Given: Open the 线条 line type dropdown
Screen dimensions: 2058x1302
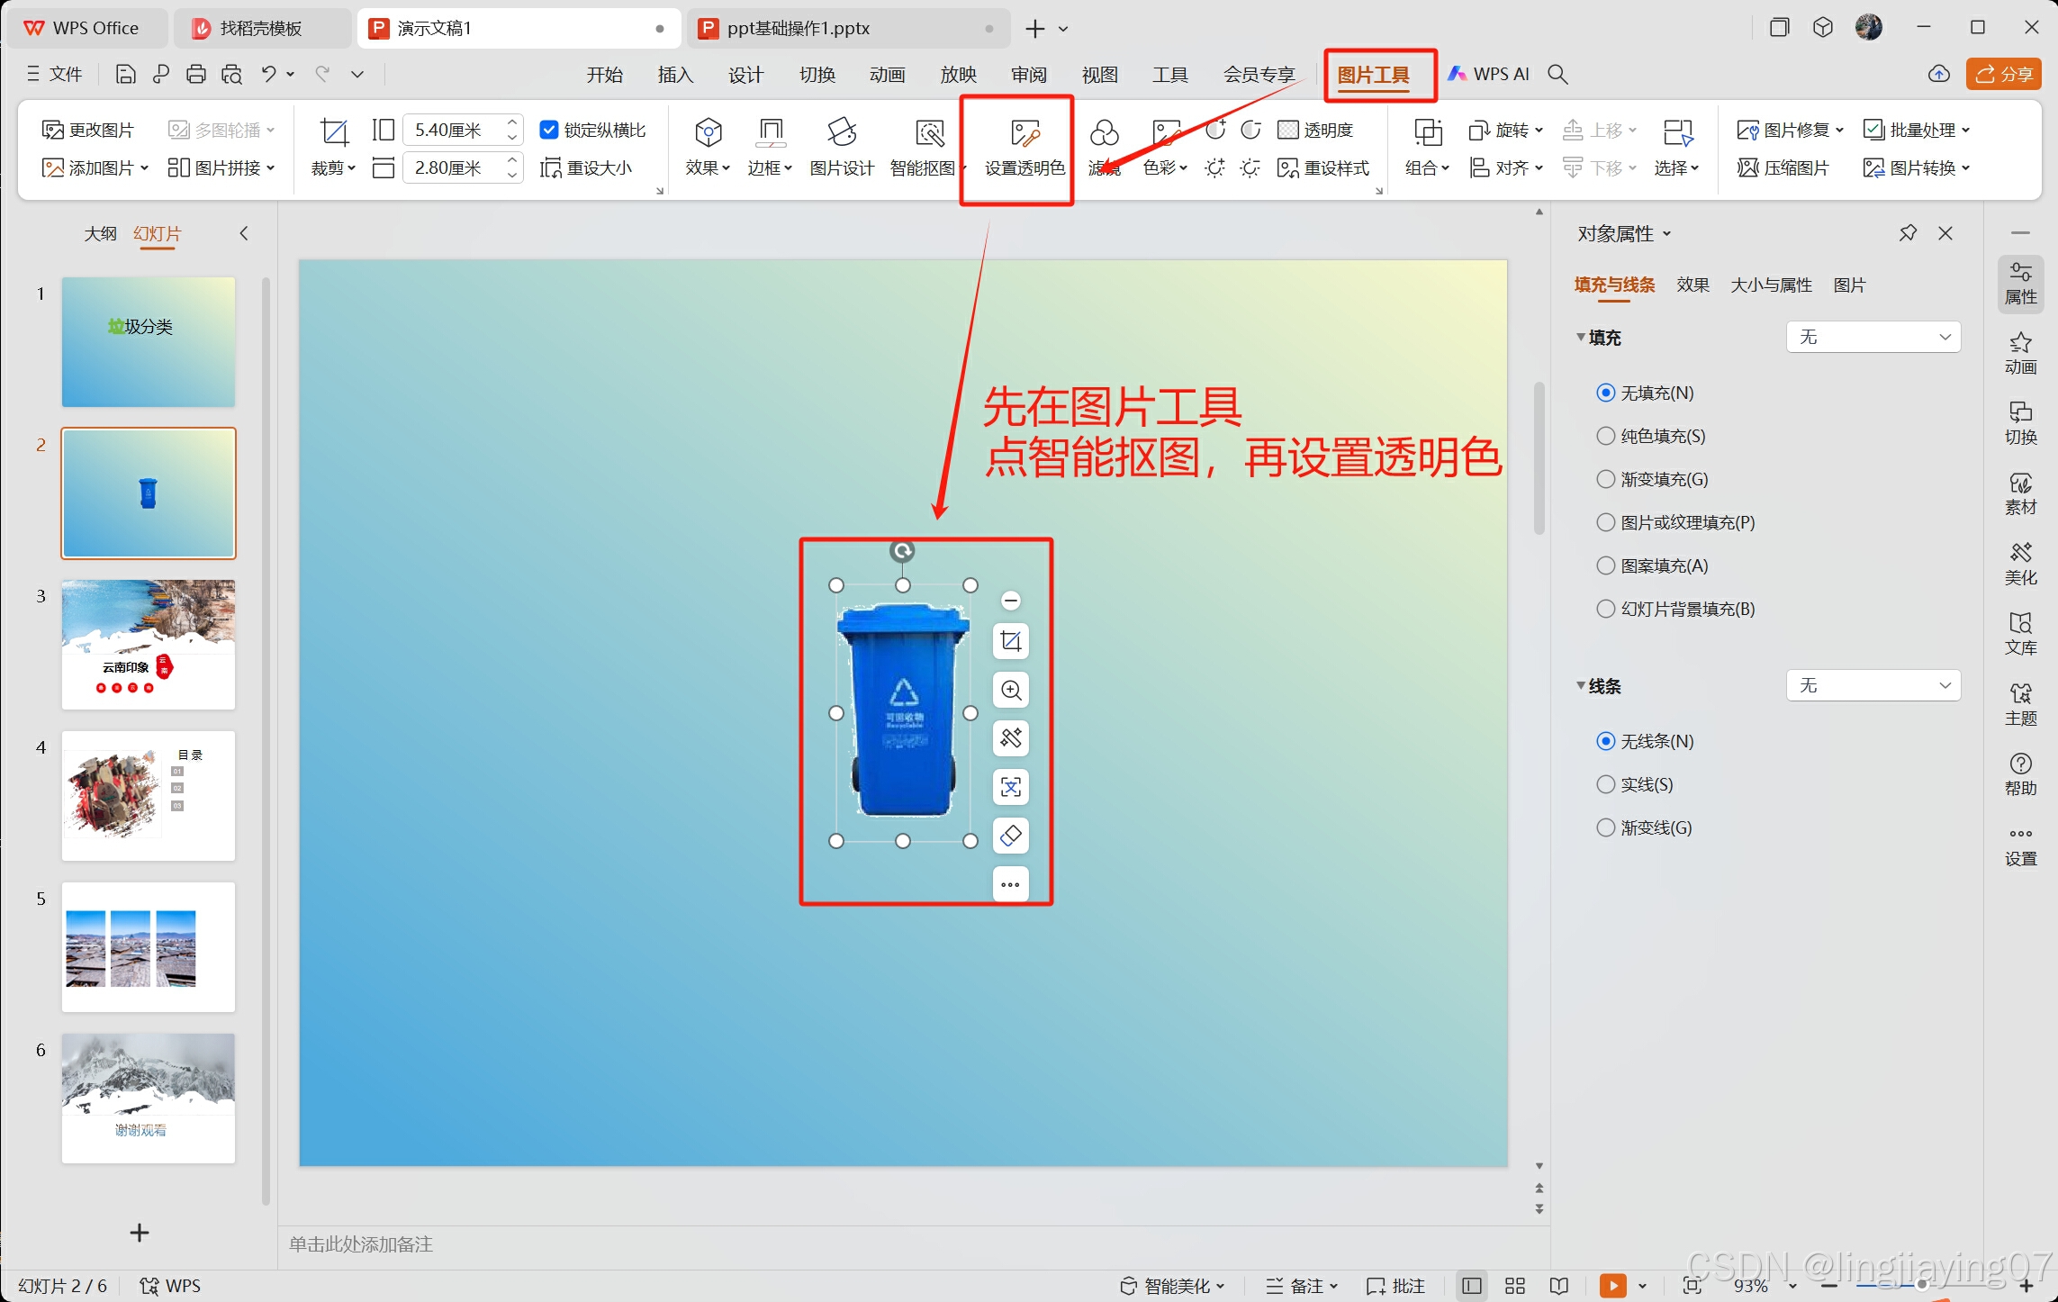Looking at the screenshot, I should click(1873, 685).
